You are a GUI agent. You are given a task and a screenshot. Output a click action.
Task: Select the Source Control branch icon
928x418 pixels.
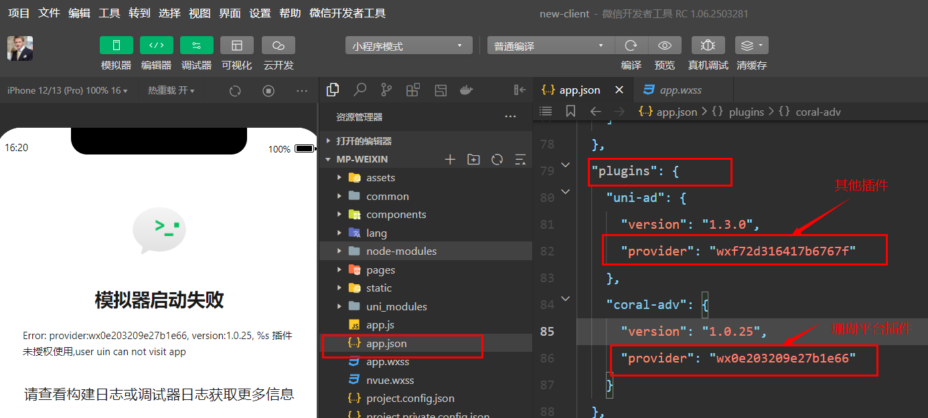click(386, 90)
